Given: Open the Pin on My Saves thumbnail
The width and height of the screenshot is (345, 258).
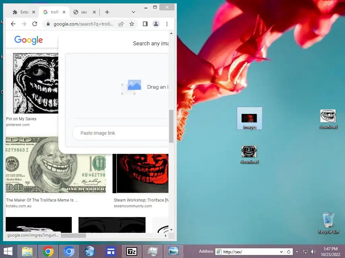Looking at the screenshot, I should [x=36, y=83].
